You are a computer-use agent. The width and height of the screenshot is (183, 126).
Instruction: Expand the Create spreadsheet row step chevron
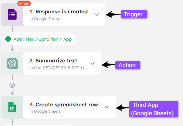107,107
